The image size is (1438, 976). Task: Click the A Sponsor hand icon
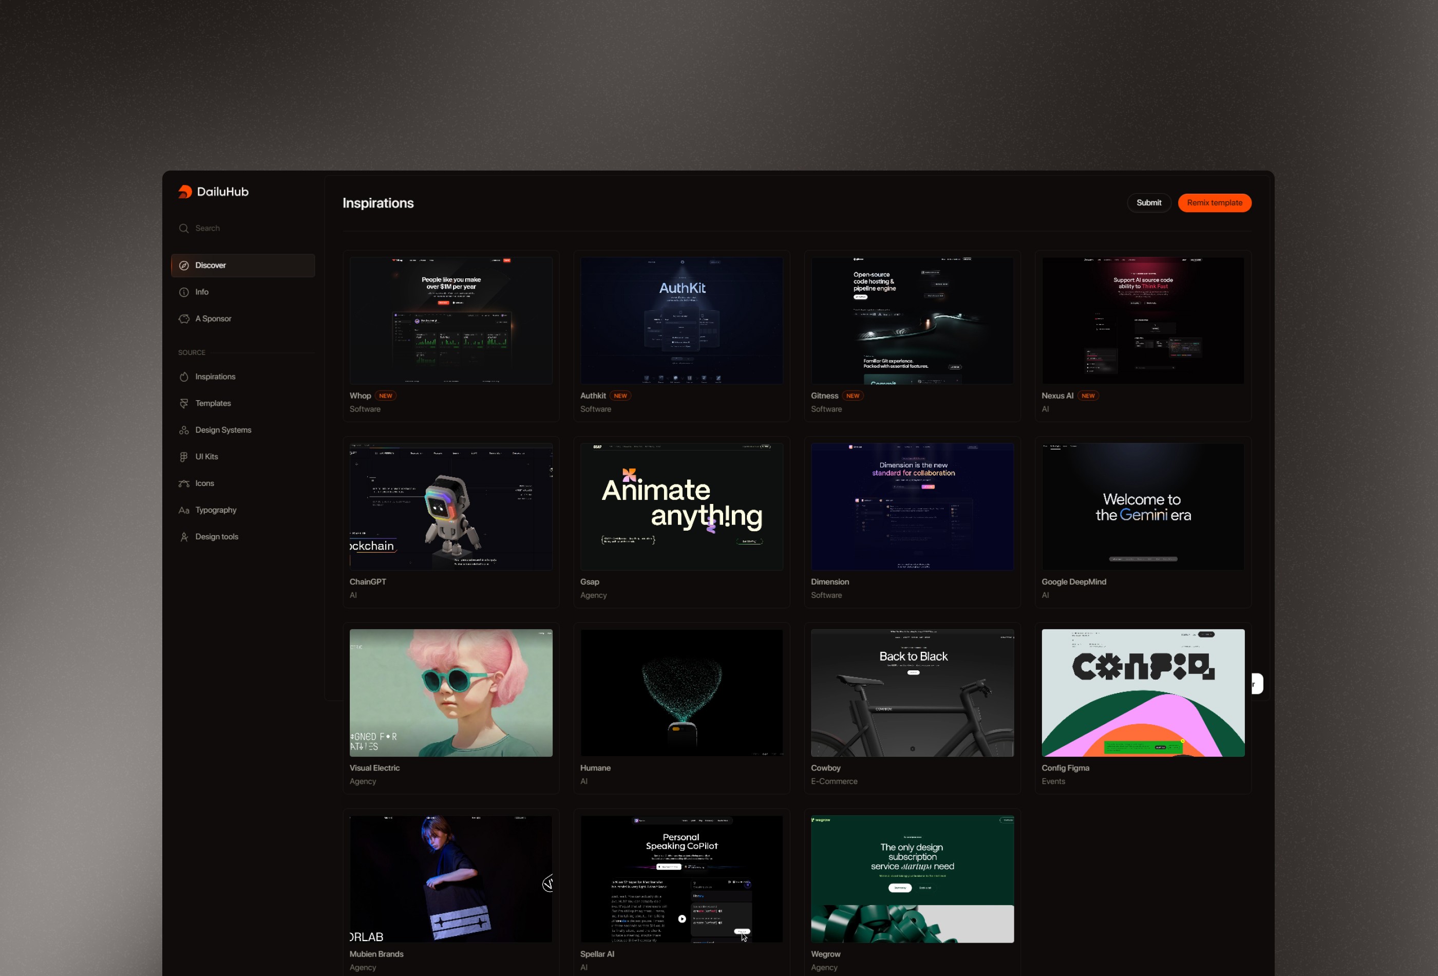click(x=184, y=318)
